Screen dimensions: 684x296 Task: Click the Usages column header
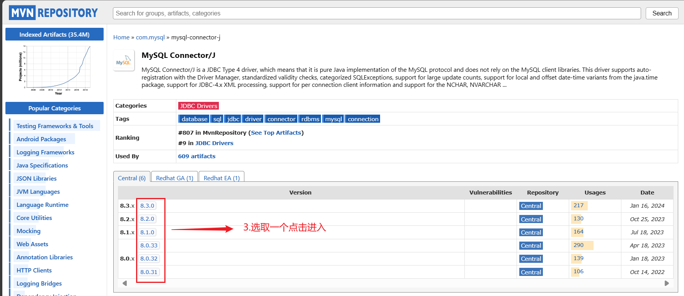click(595, 193)
